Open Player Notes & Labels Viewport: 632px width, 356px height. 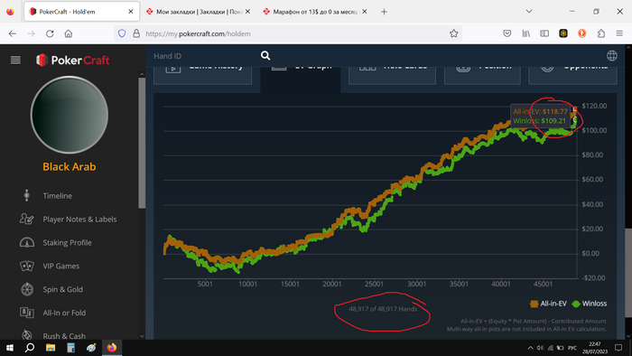79,220
